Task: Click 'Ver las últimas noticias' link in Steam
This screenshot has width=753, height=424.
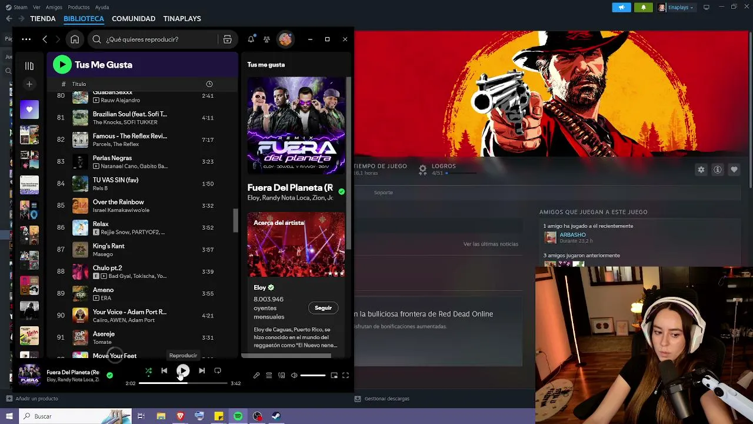Action: [x=491, y=244]
